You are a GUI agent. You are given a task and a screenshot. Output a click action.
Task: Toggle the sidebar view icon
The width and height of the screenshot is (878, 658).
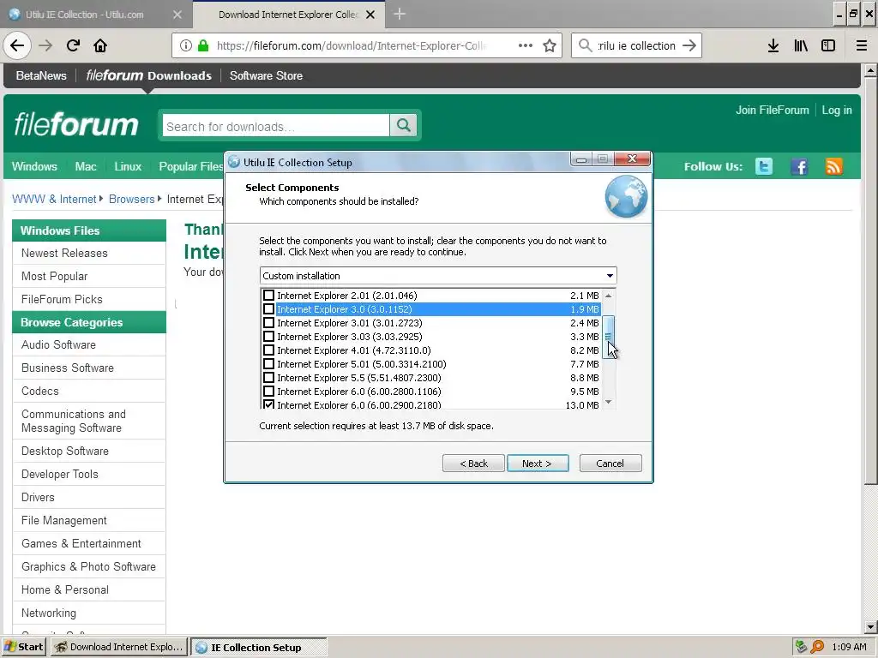click(x=828, y=46)
